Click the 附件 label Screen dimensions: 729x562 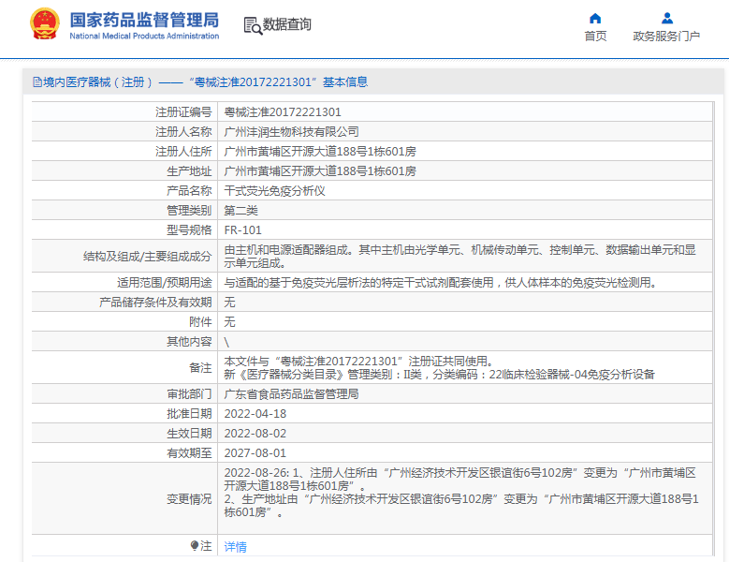[200, 322]
